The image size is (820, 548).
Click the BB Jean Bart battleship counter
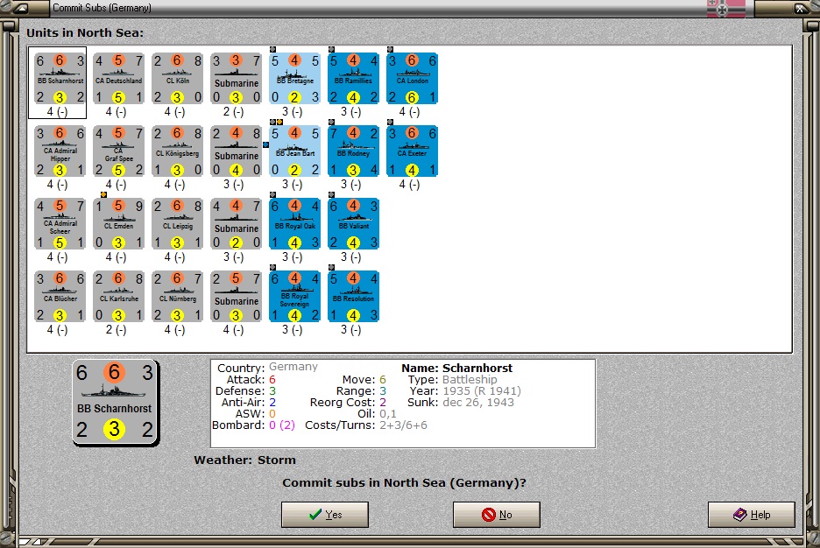point(294,151)
